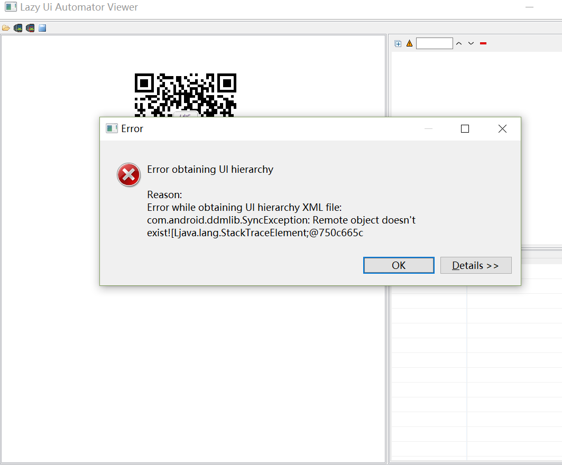Close the Error dialog window
The height and width of the screenshot is (465, 562).
(502, 129)
